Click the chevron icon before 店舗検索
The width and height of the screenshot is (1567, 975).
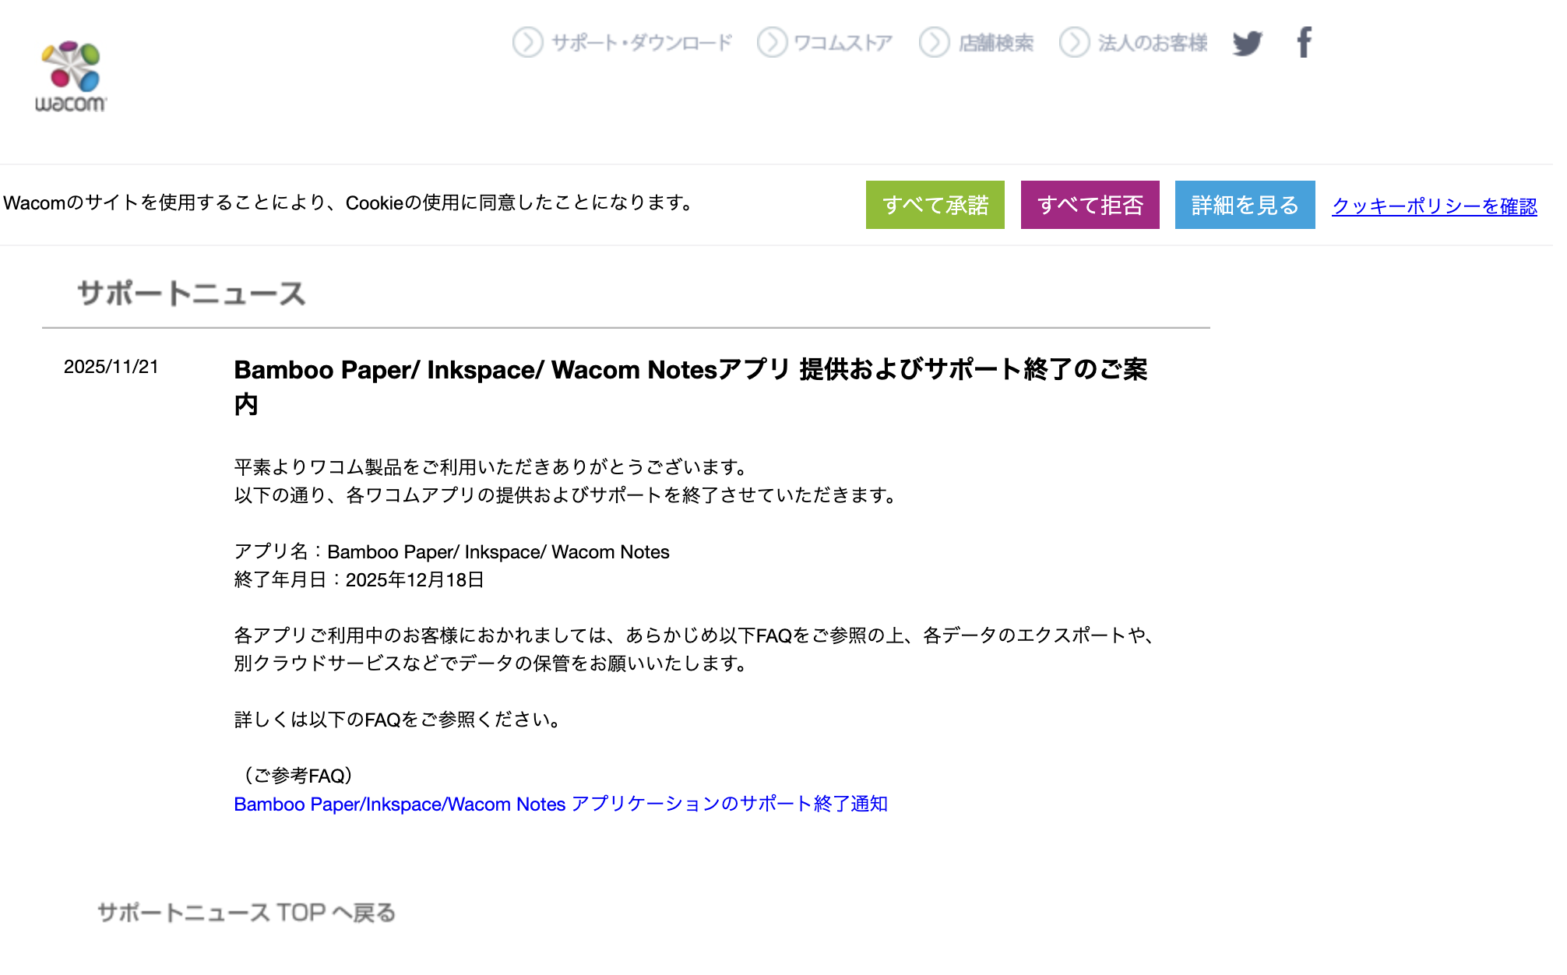click(x=935, y=44)
